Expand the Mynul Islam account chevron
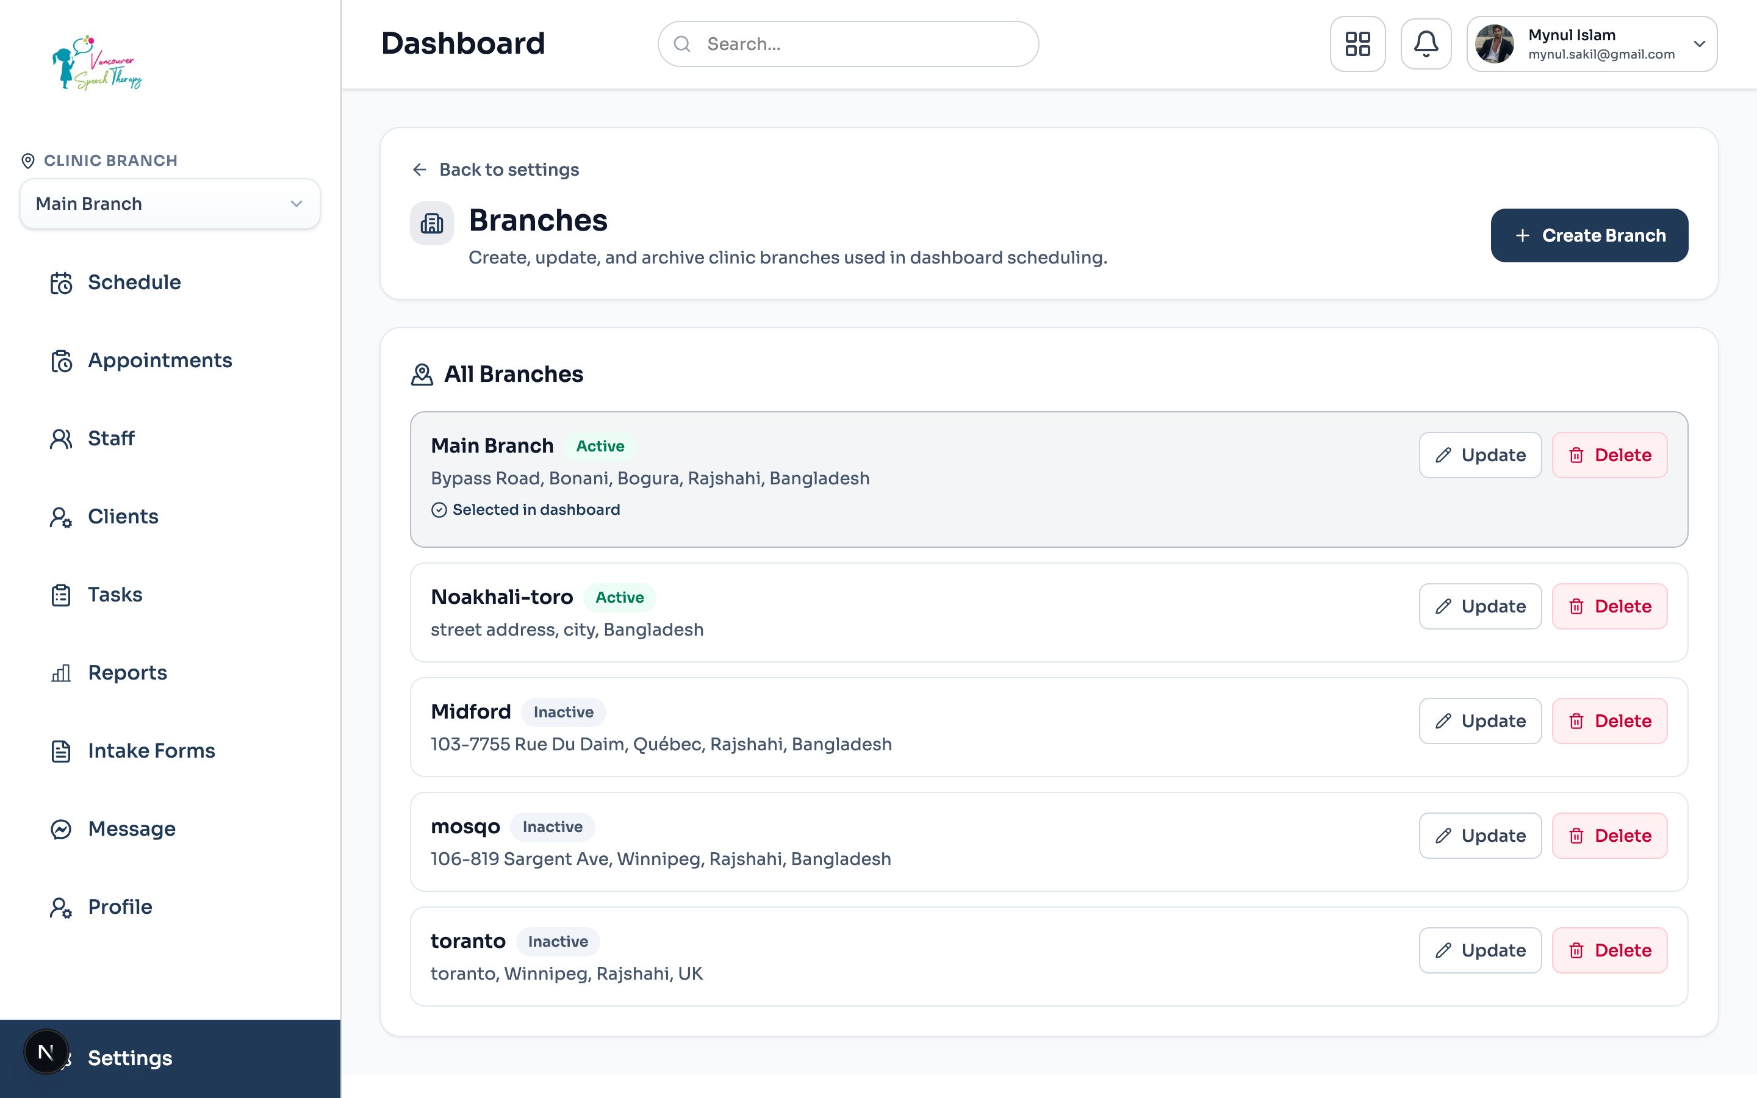 1699,43
